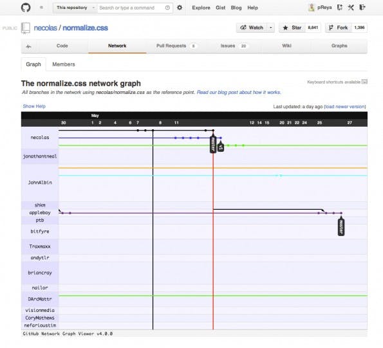The width and height of the screenshot is (383, 348).
Task: Click 'load newer version' link
Action: pos(345,107)
